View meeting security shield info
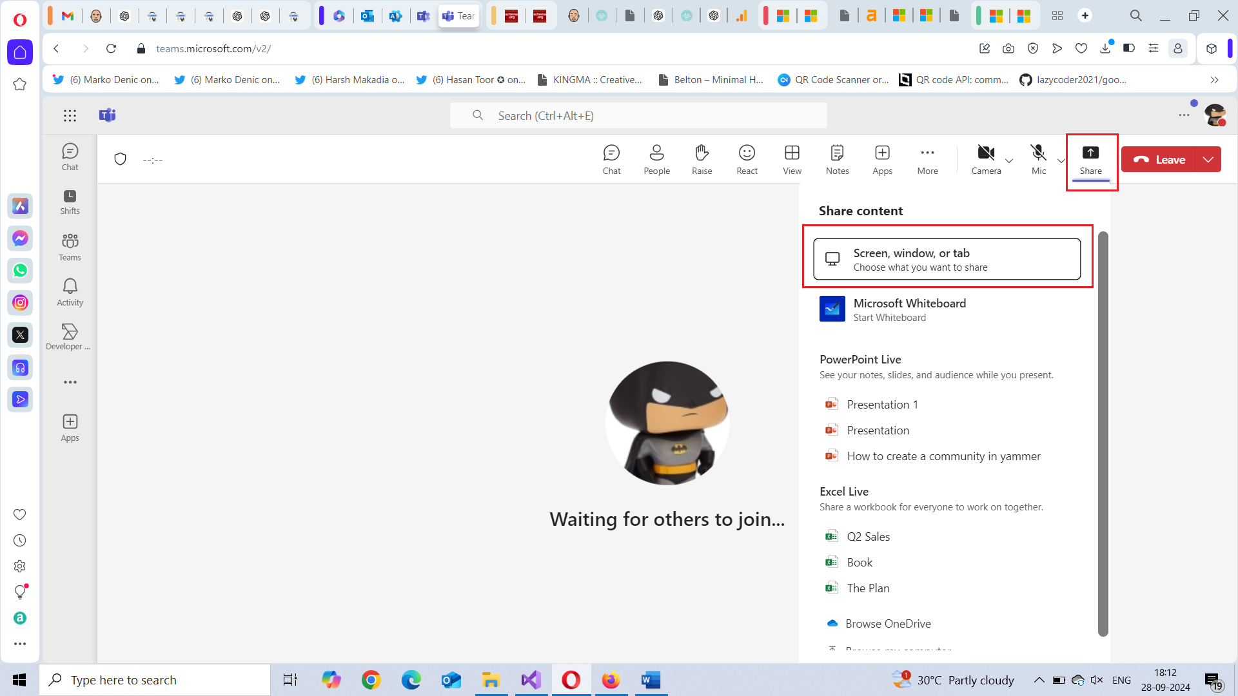1238x696 pixels. (120, 159)
